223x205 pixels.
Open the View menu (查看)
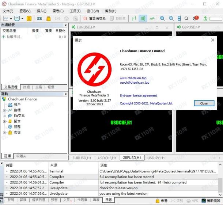click(25, 11)
